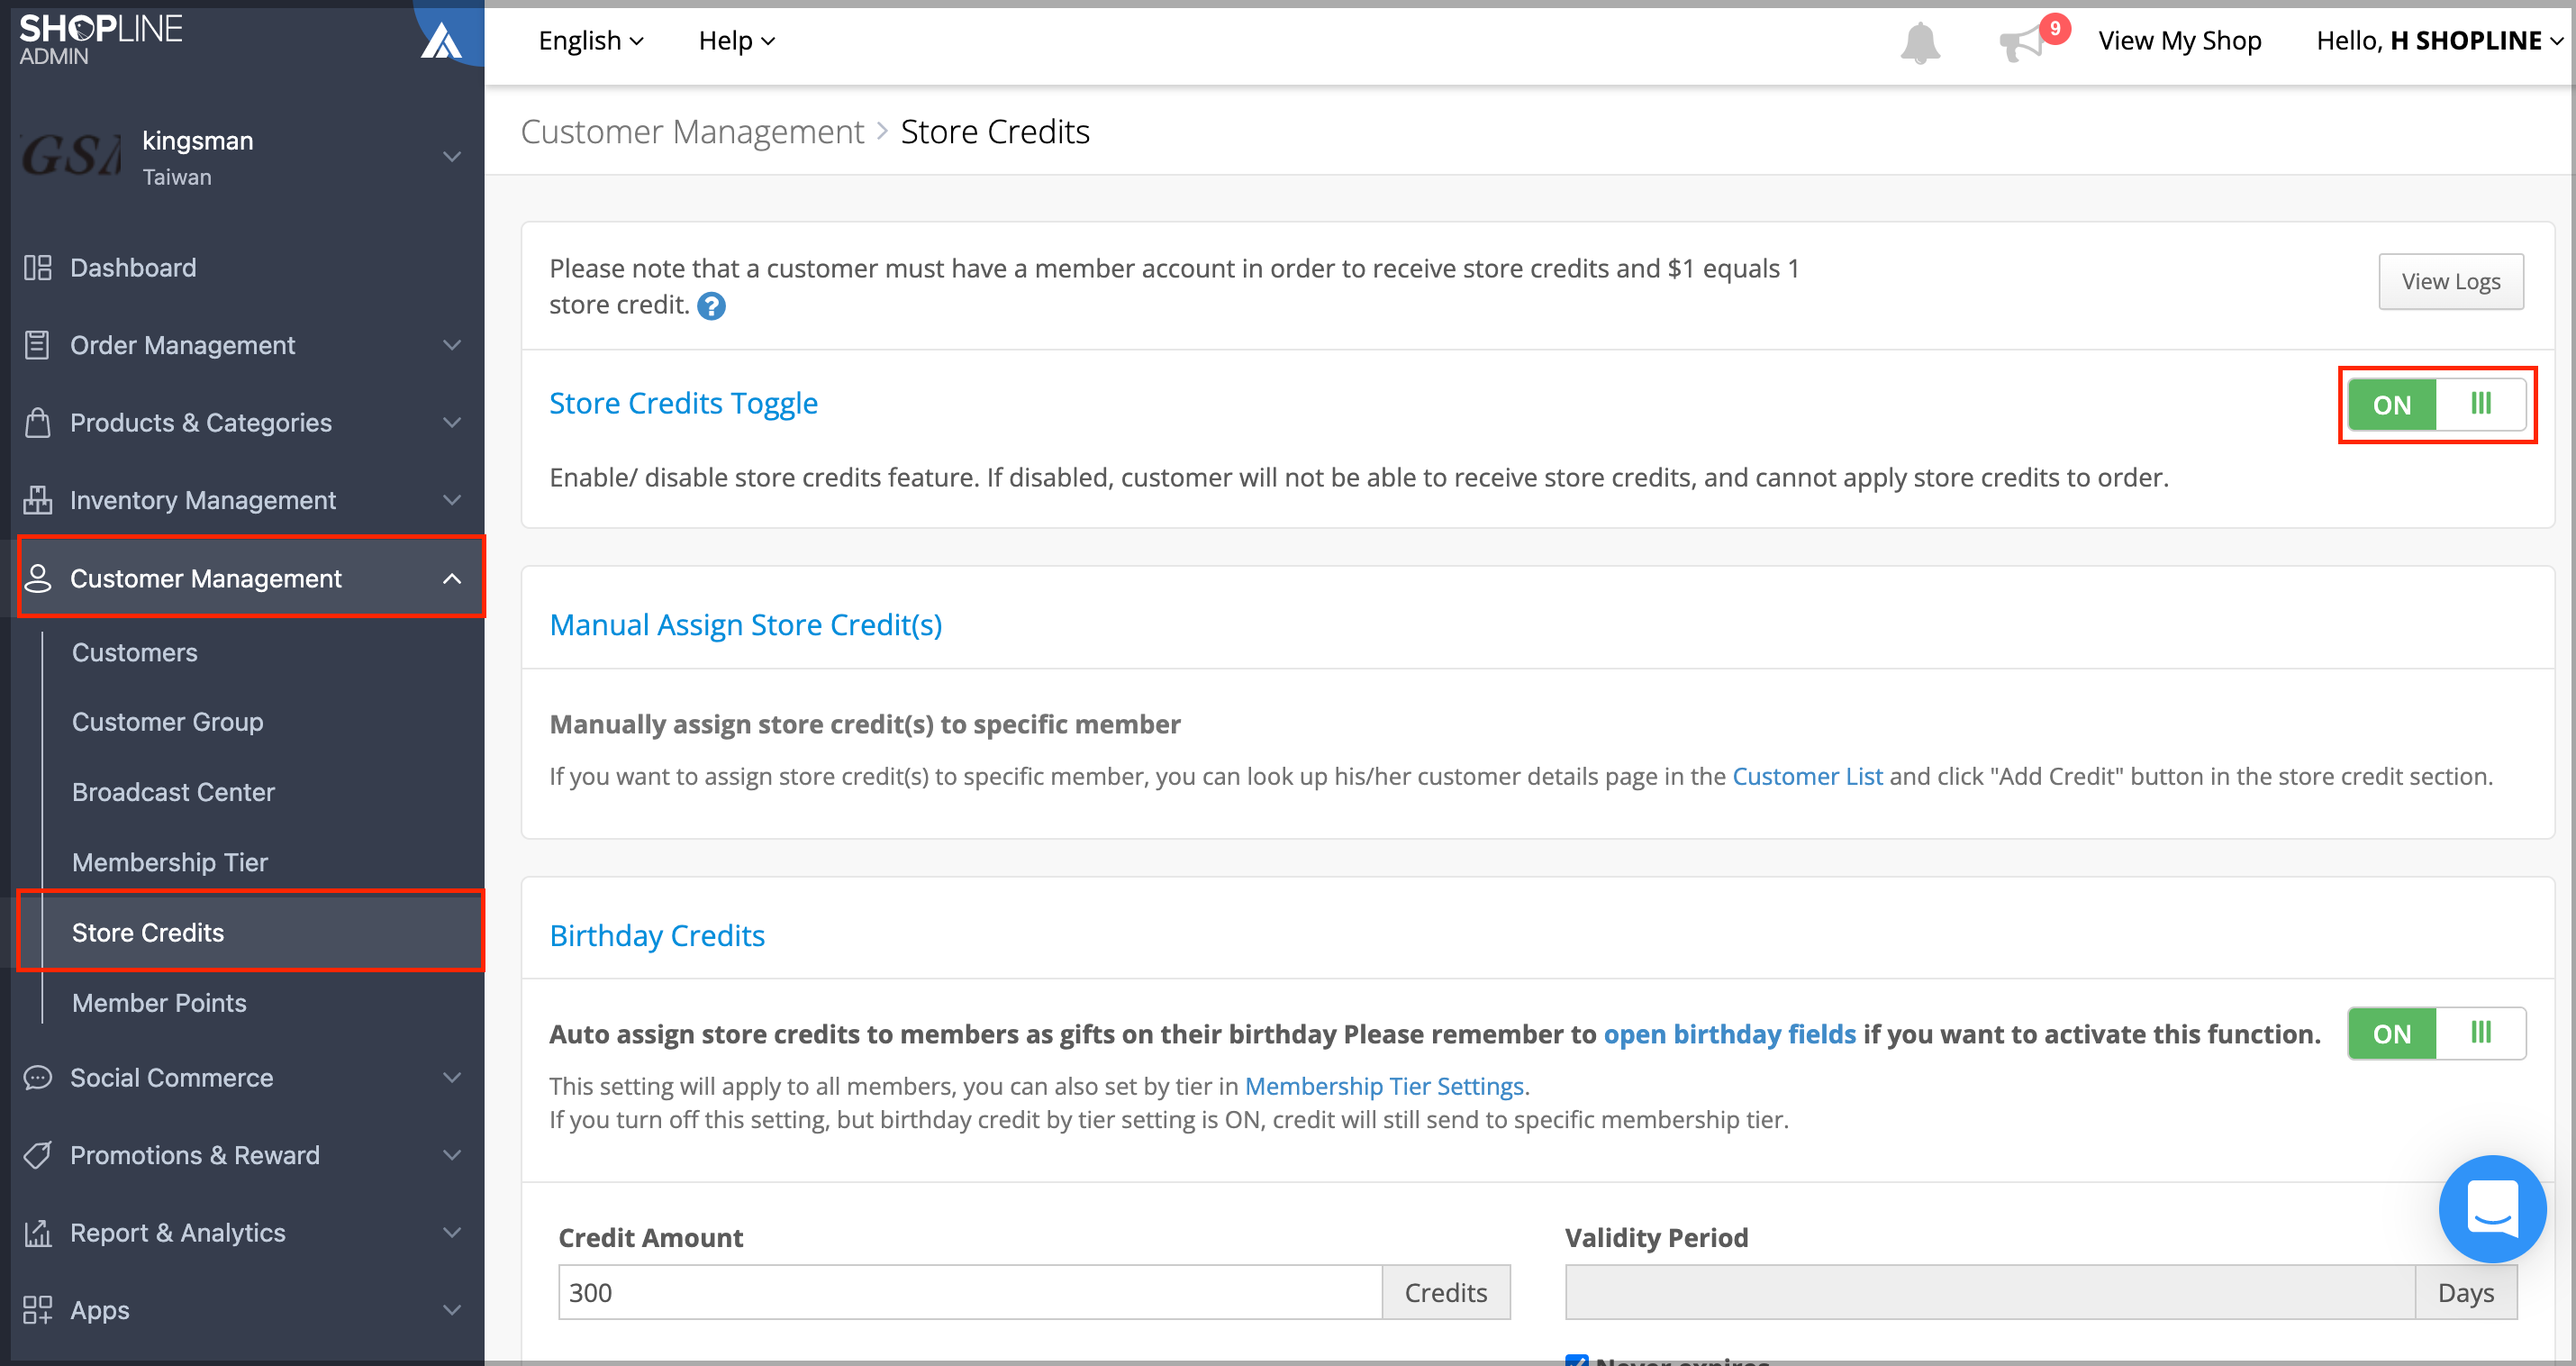Open the Help dropdown menu
Image resolution: width=2576 pixels, height=1366 pixels.
[x=737, y=41]
